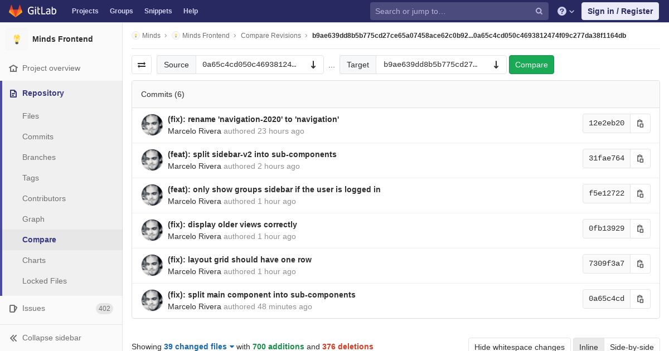Viewport: 669px width, 351px height.
Task: Copy commit SHA 0fb13929
Action: tap(640, 228)
